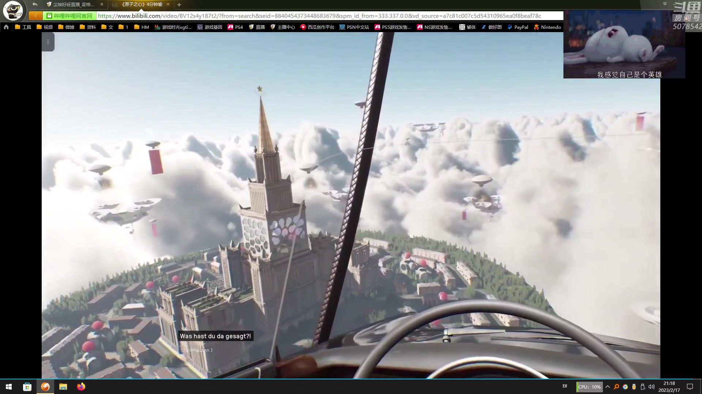Viewport: 702px width, 394px height.
Task: Open the 主播中心 bookmark
Action: [283, 27]
